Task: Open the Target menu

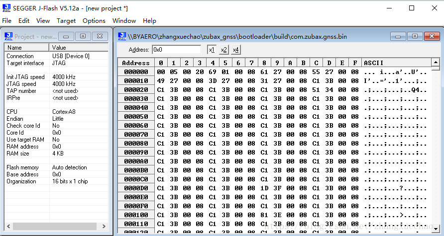Action: click(x=66, y=21)
